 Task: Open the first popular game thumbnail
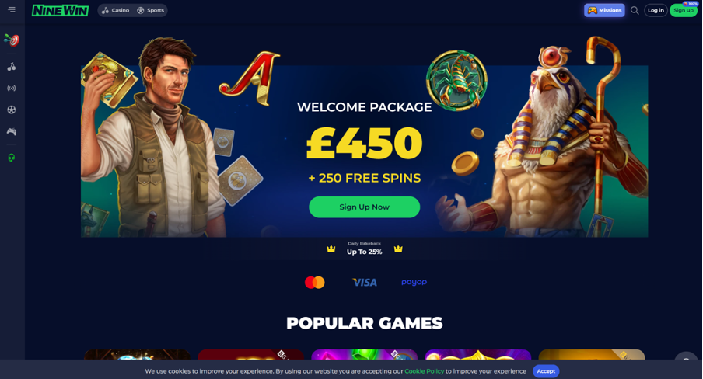click(137, 355)
